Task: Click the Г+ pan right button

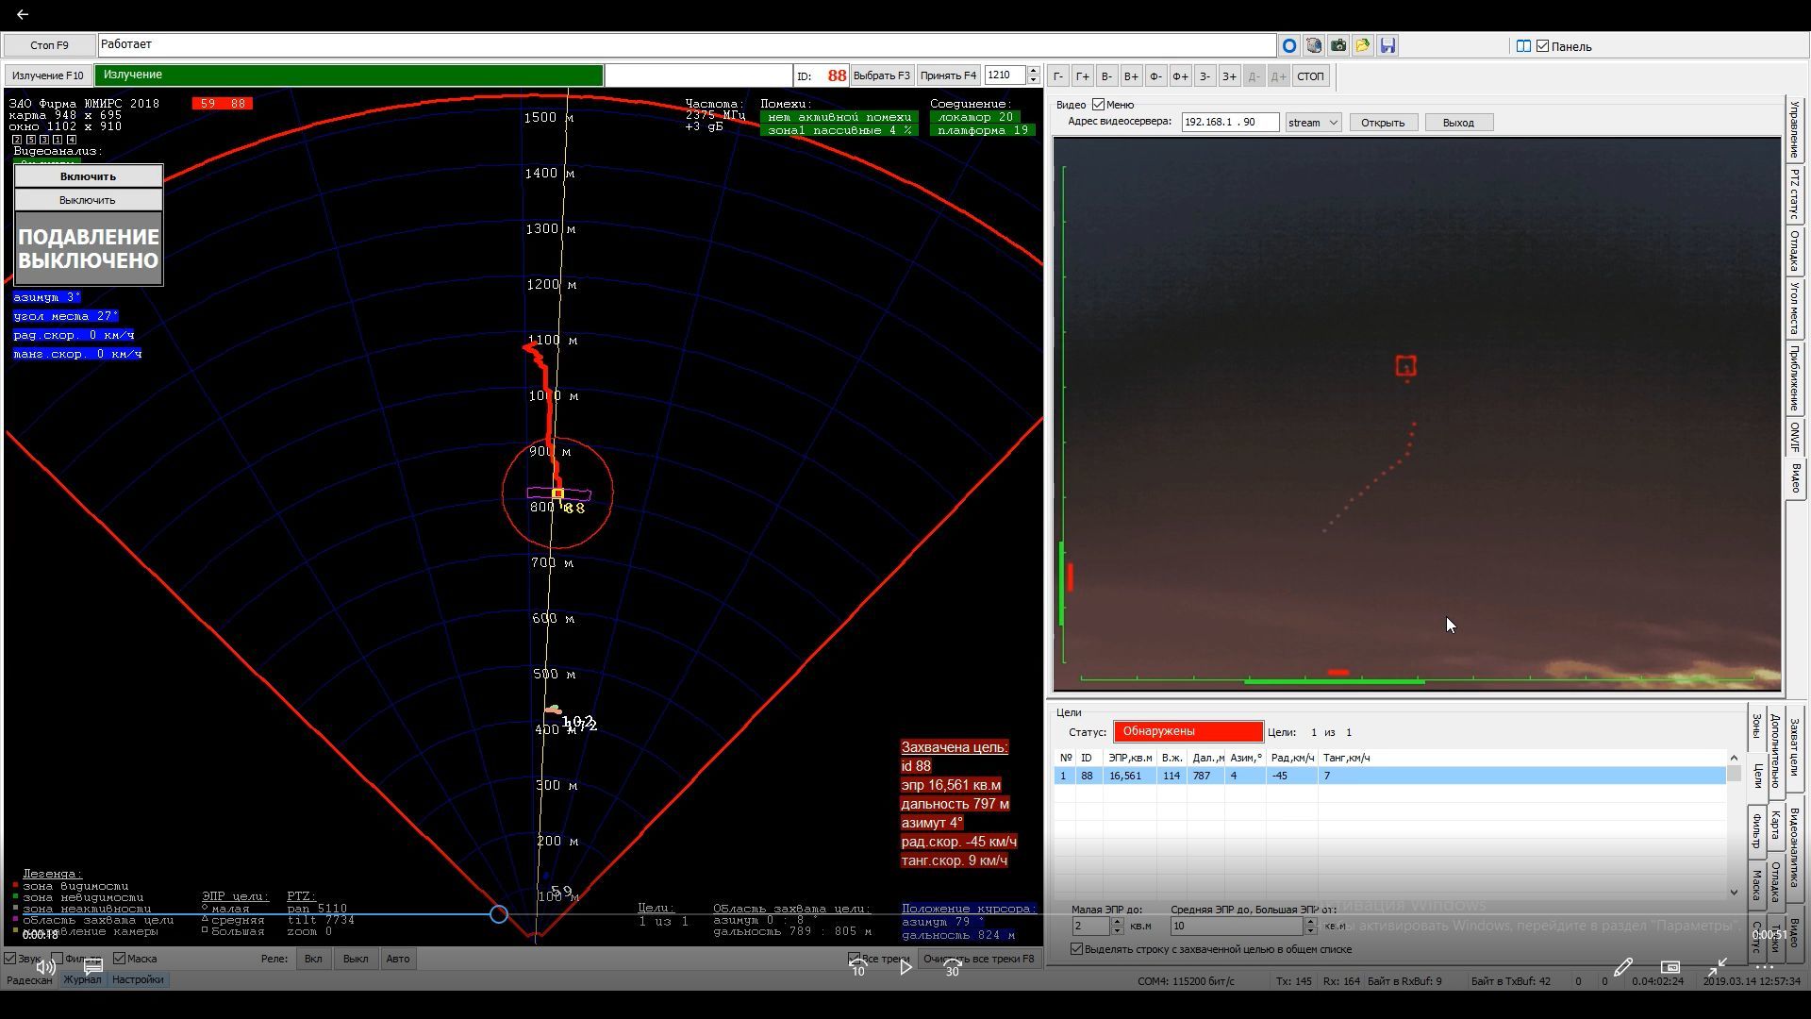Action: coord(1082,76)
